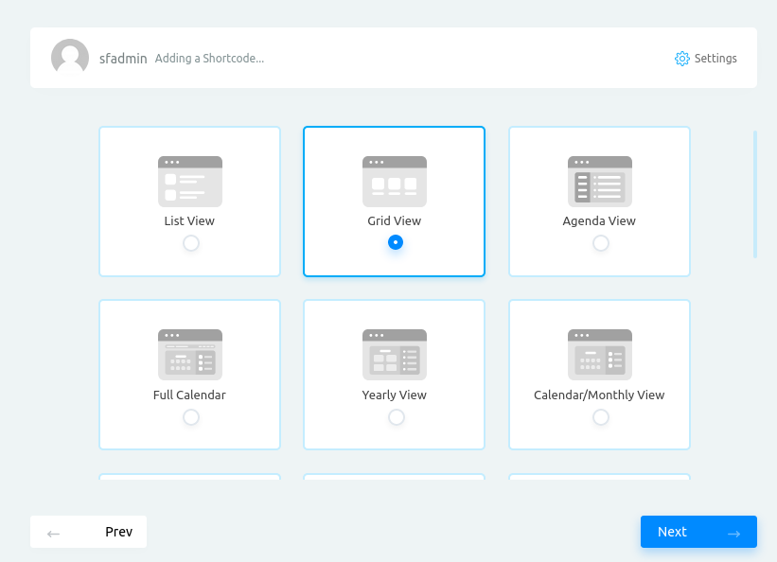This screenshot has height=562, width=777.
Task: Click the Calendar/Monthly View layout icon
Action: pos(600,355)
